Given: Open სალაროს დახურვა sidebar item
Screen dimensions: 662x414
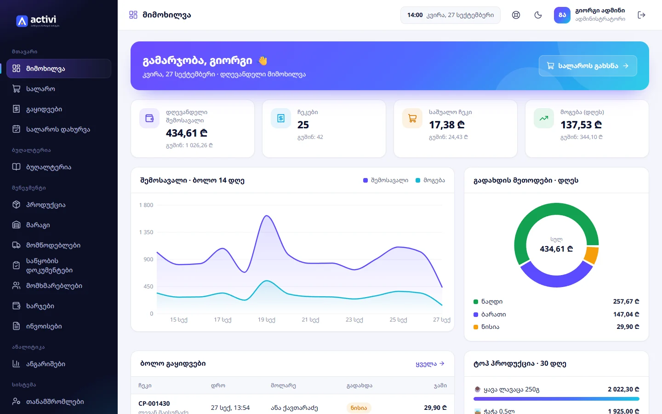Looking at the screenshot, I should pyautogui.click(x=59, y=129).
